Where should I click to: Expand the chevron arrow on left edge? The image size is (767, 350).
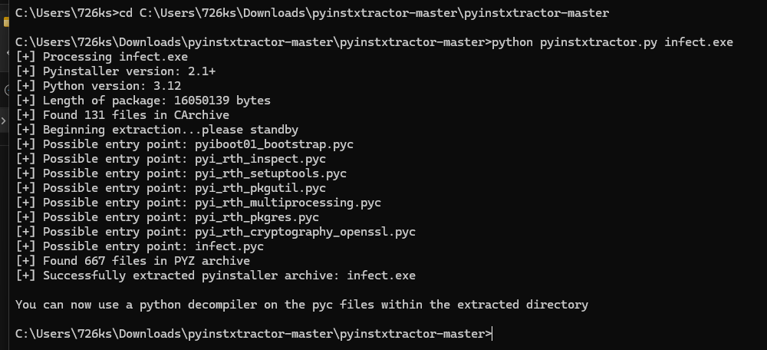(x=4, y=120)
